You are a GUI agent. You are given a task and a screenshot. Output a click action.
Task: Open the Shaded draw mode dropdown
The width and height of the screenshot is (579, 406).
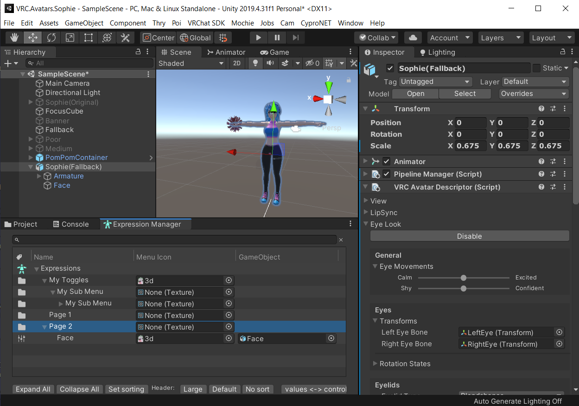point(190,63)
